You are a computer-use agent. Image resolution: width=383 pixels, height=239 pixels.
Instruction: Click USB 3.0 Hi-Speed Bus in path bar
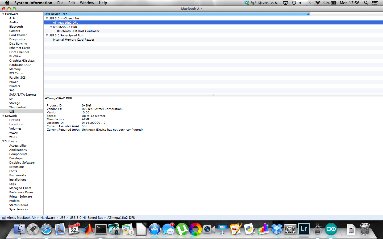(x=86, y=218)
